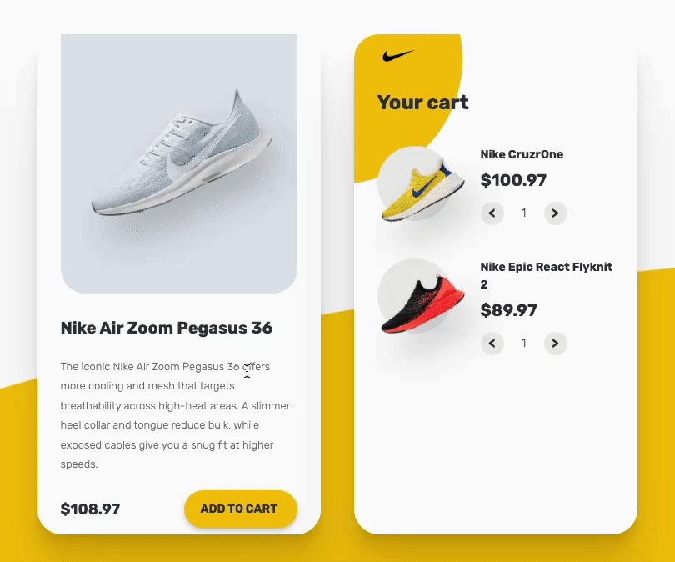
Task: Click the Nike Air Zoom Pegasus 36 title
Action: (x=167, y=328)
